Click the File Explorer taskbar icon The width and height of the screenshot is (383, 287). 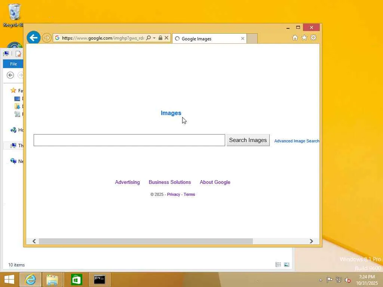click(52, 280)
